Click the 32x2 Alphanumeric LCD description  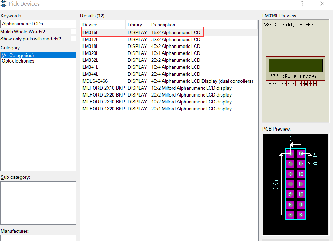click(176, 40)
